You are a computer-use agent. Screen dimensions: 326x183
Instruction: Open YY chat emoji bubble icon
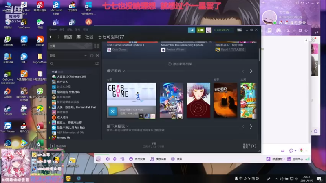coord(291,150)
